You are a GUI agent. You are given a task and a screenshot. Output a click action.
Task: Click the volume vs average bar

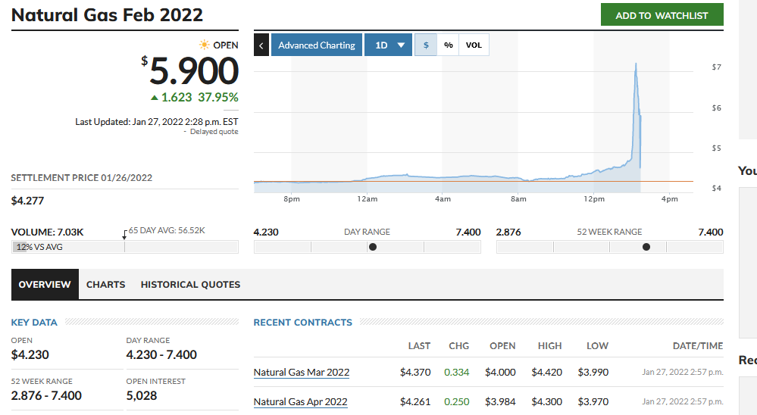pyautogui.click(x=124, y=247)
